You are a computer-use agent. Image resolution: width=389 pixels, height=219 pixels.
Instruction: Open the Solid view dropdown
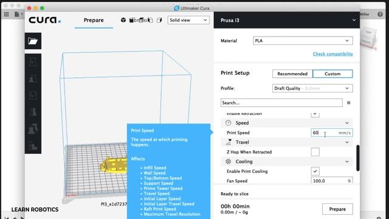[x=188, y=20]
